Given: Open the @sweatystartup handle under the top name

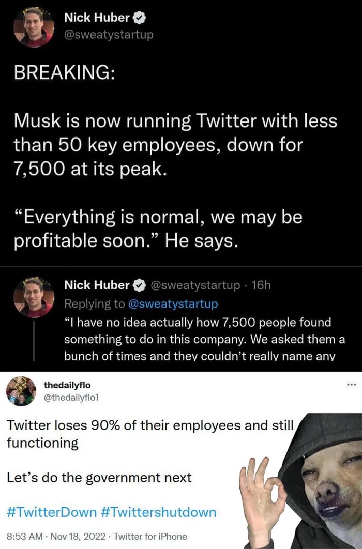Looking at the screenshot, I should pos(109,35).
